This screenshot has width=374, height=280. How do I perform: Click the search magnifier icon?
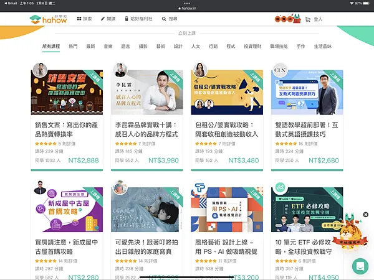tap(164, 19)
